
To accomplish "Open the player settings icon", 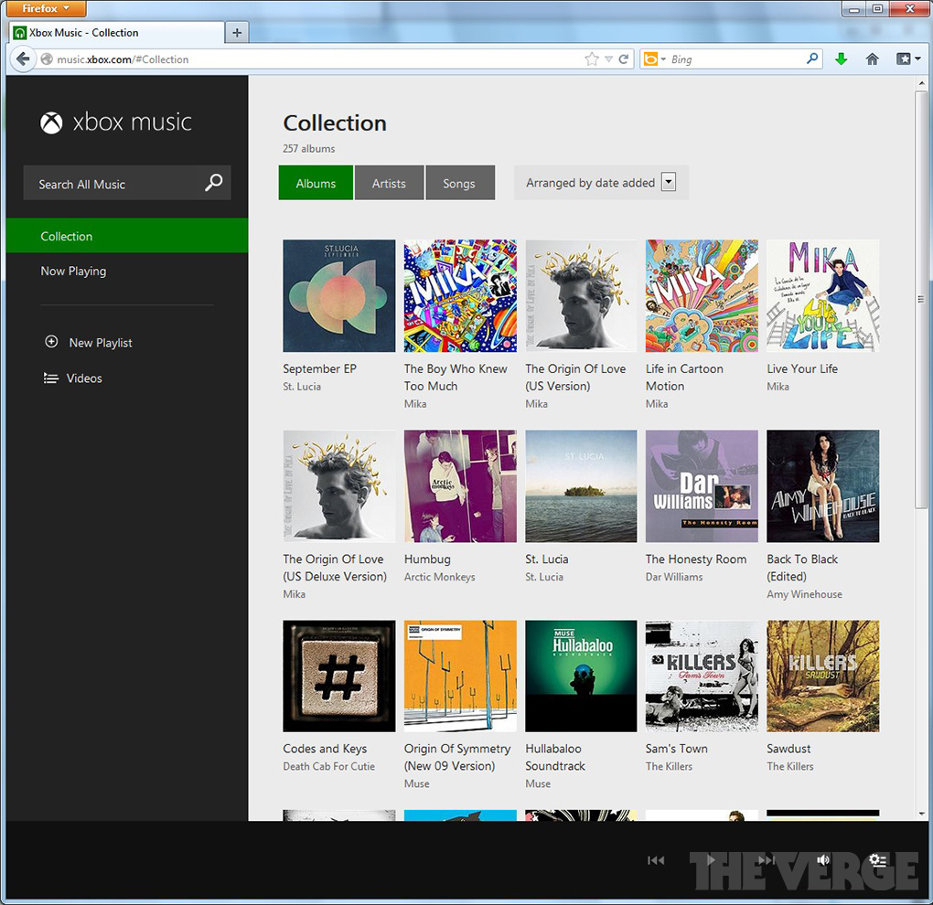I will [x=877, y=860].
